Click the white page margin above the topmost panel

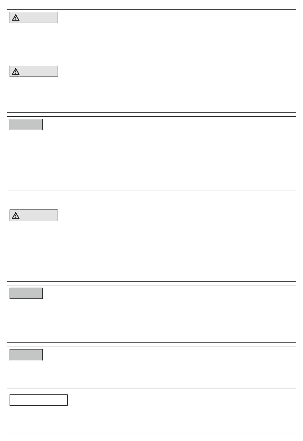click(151, 4)
